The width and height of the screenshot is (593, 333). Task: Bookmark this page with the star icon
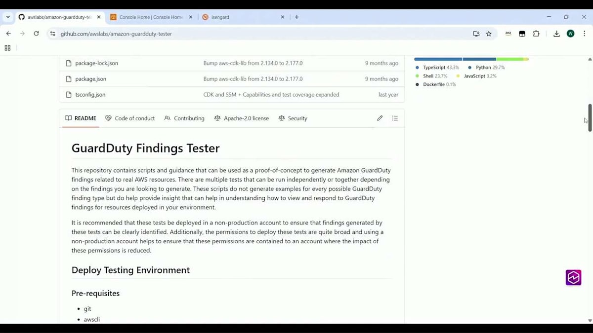[489, 34]
